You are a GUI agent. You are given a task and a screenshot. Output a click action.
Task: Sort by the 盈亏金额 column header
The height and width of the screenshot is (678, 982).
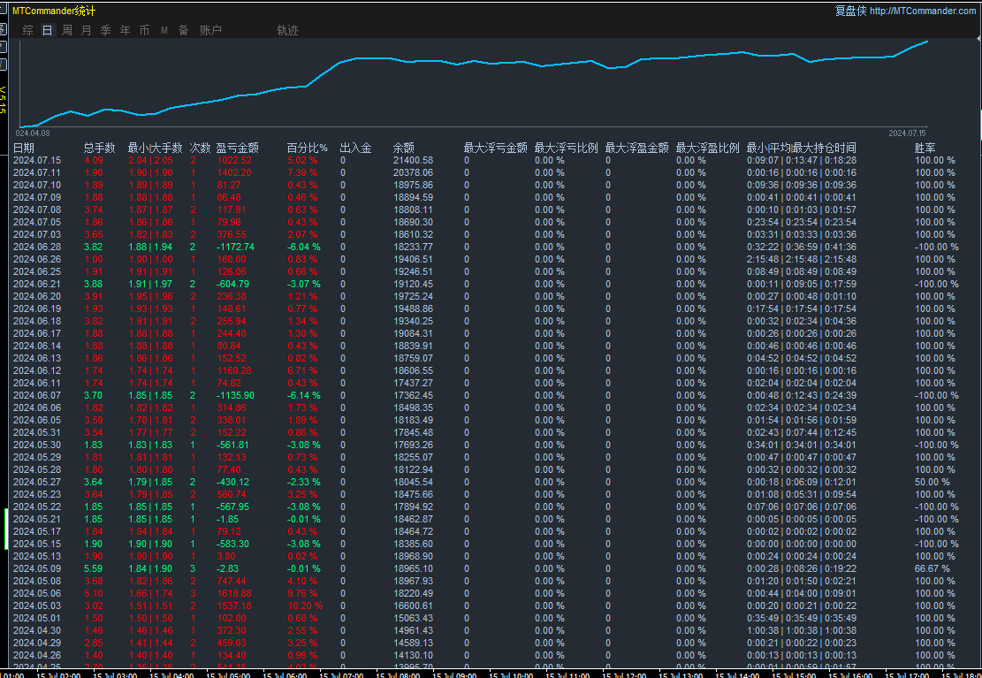pos(237,148)
